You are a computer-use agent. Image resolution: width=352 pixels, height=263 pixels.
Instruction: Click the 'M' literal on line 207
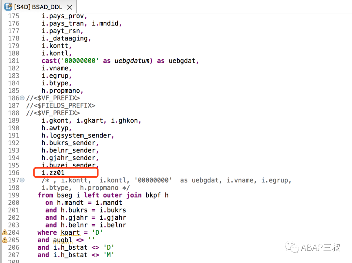109,255
